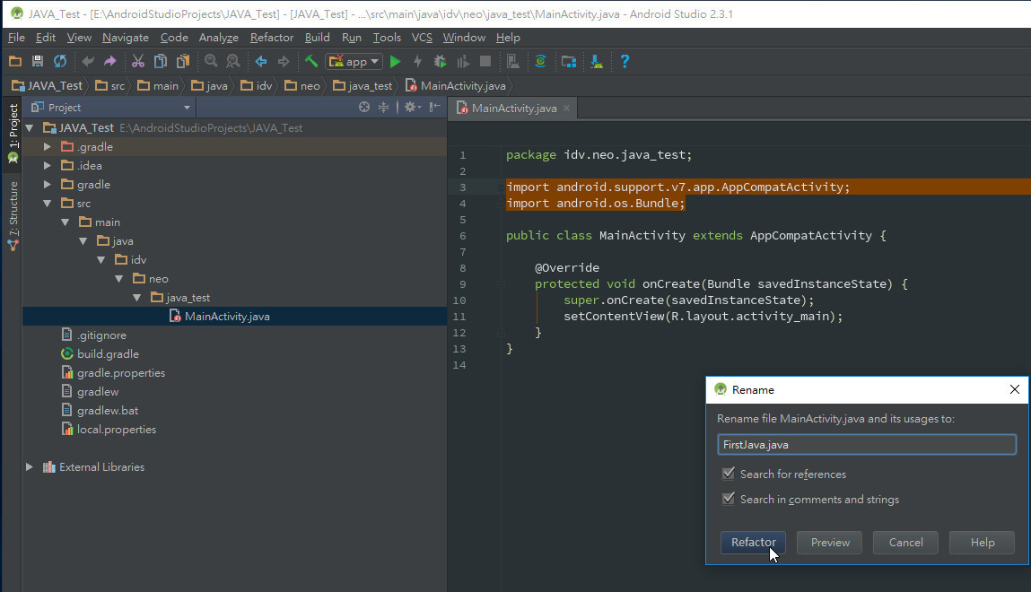Image resolution: width=1031 pixels, height=592 pixels.
Task: Toggle Search in comments and strings checkbox
Action: [729, 499]
